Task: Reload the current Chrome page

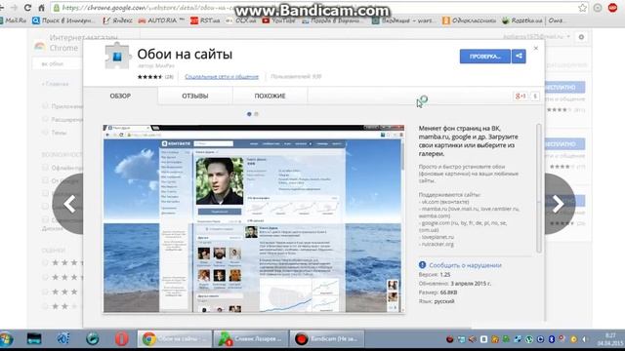Action: [x=27, y=7]
